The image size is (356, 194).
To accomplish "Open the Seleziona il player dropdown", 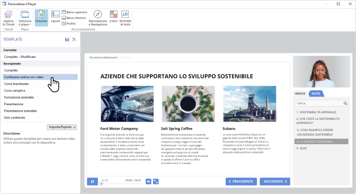I will click(25, 18).
